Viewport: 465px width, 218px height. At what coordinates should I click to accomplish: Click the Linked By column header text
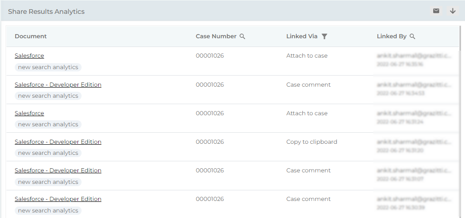pyautogui.click(x=392, y=36)
